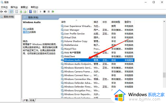Open the 查看(V) menu
Image resolution: width=166 pixels, height=103 pixels.
(x=24, y=7)
